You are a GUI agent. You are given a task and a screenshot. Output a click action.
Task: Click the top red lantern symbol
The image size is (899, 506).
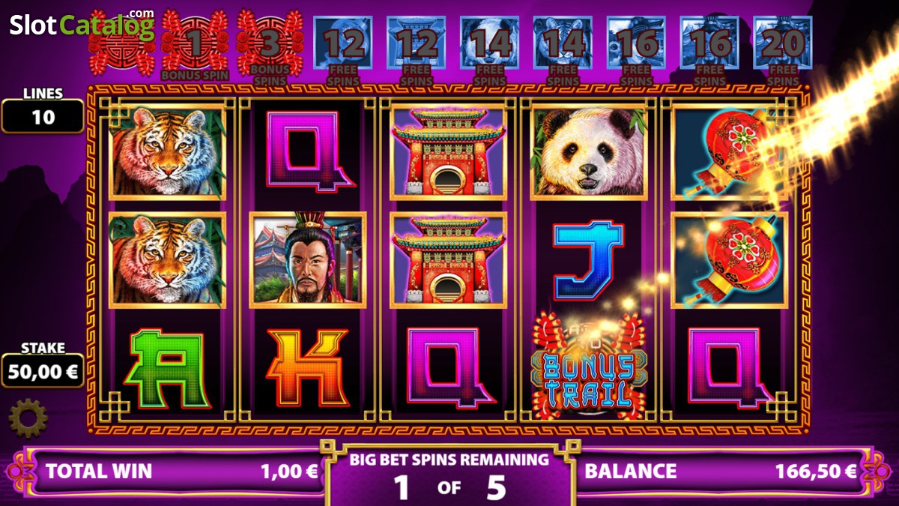tap(729, 152)
